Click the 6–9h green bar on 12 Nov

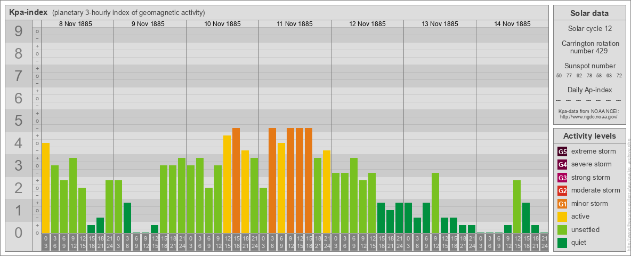click(354, 195)
